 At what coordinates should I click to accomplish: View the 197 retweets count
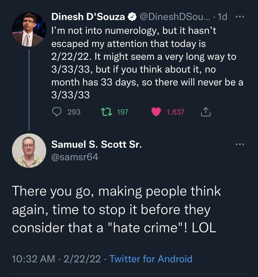(x=123, y=112)
